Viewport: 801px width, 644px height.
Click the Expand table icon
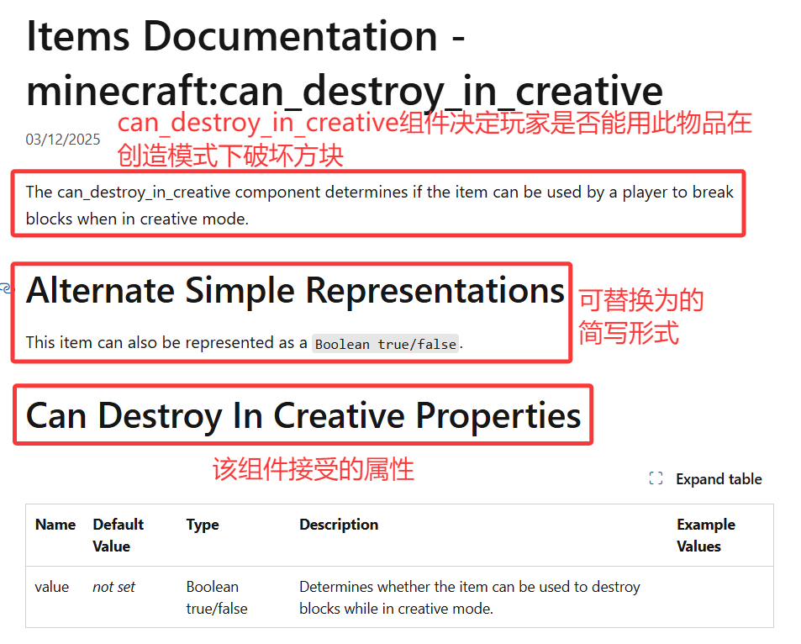[x=656, y=478]
